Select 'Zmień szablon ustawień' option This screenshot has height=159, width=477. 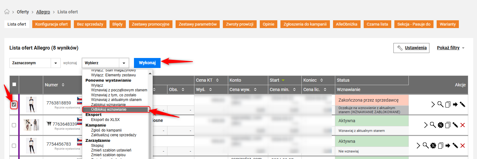pos(111,150)
